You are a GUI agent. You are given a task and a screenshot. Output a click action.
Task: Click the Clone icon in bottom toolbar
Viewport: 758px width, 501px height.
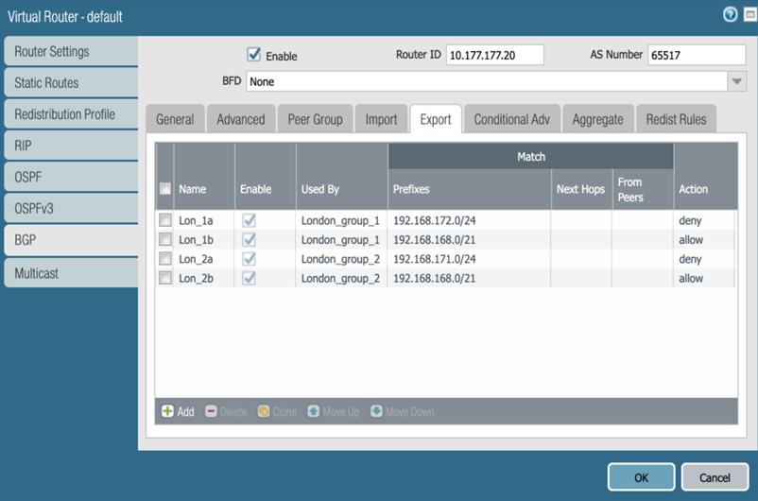click(264, 412)
